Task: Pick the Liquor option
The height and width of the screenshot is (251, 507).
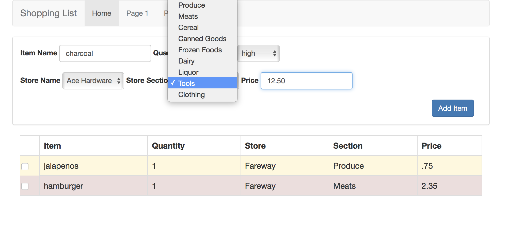Action: (x=188, y=72)
